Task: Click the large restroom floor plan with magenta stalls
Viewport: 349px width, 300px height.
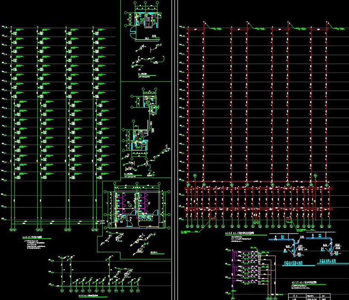Action: pyautogui.click(x=134, y=205)
